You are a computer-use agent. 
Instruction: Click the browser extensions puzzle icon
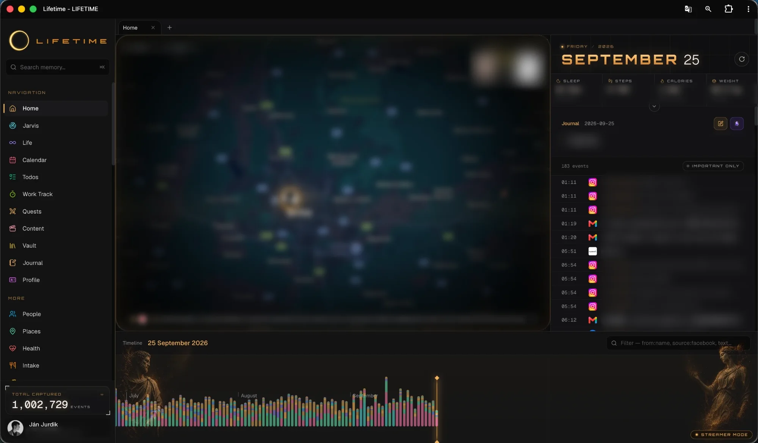pyautogui.click(x=728, y=9)
